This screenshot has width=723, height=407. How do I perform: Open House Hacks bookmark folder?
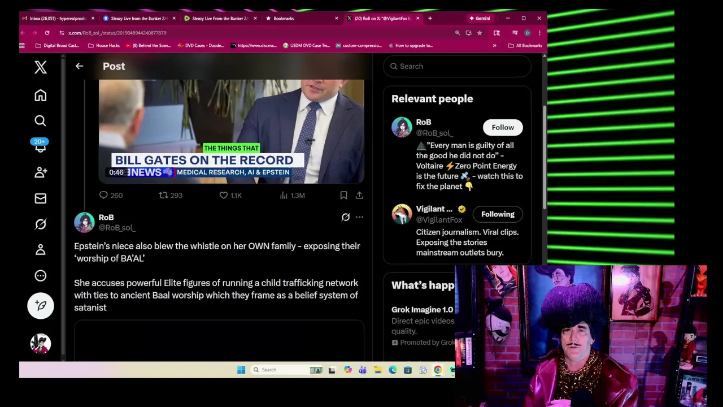pyautogui.click(x=103, y=45)
